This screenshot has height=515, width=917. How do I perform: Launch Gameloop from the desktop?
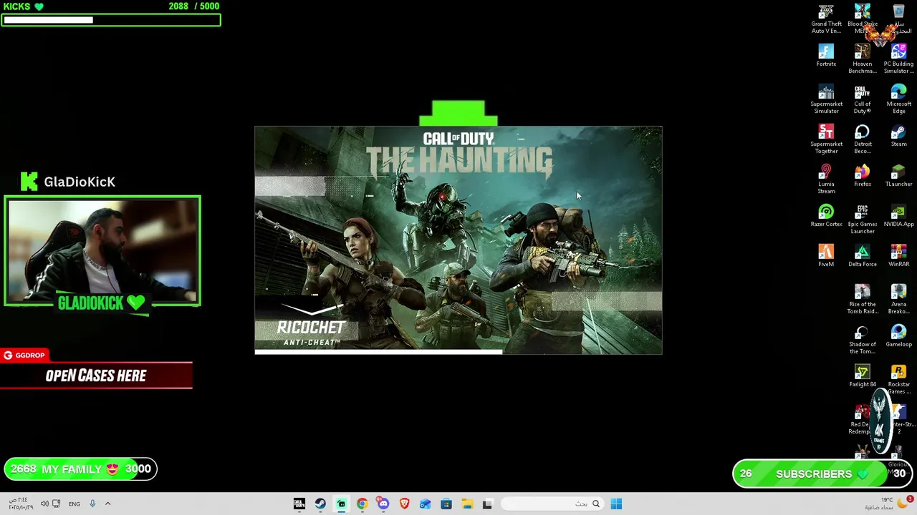(x=898, y=336)
